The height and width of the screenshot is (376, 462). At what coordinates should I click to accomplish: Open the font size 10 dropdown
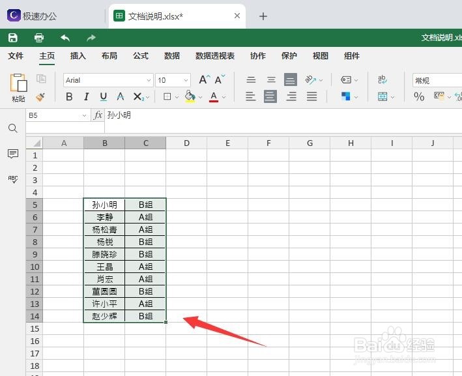[x=186, y=80]
